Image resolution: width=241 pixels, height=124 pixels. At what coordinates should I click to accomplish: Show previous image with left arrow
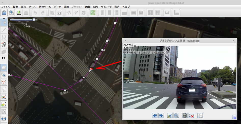(155, 115)
